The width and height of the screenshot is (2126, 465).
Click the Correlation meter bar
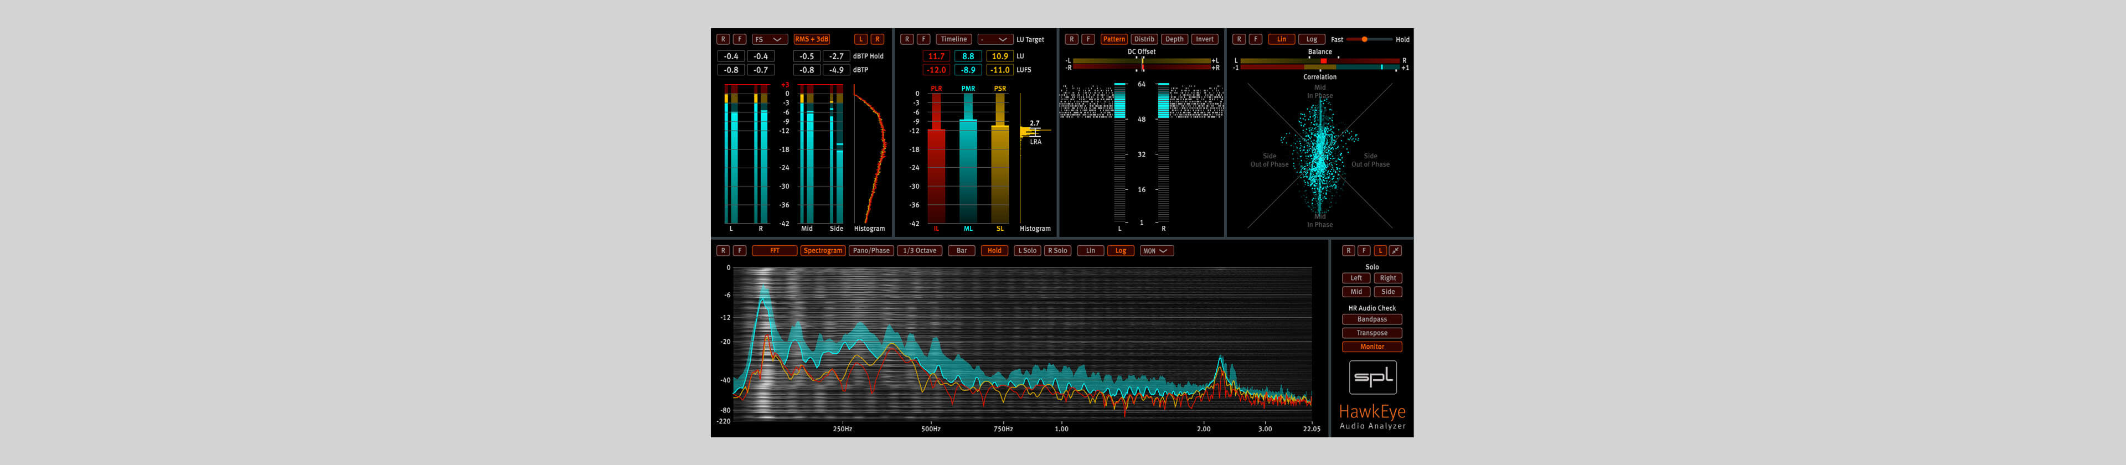click(x=1320, y=68)
